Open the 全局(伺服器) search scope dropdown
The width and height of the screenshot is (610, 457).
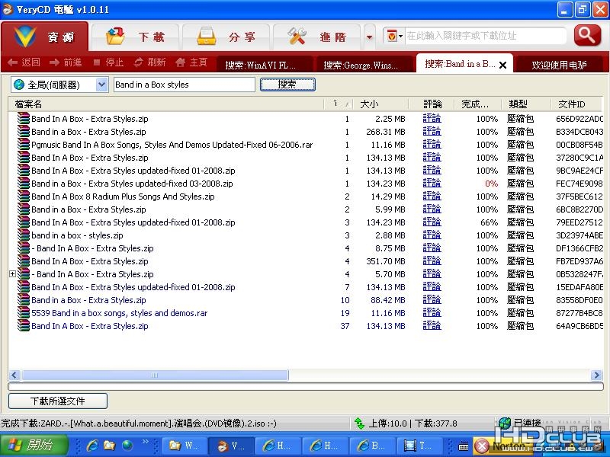[59, 85]
